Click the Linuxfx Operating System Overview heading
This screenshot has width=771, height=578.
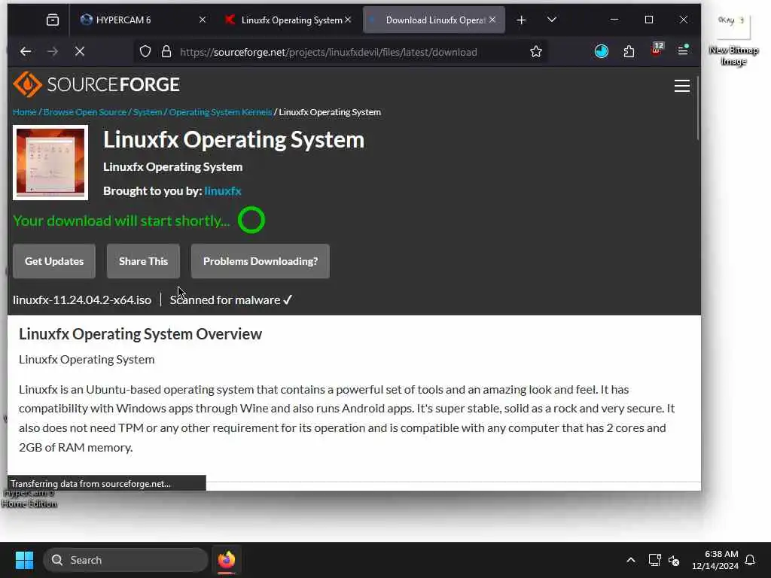coord(140,333)
